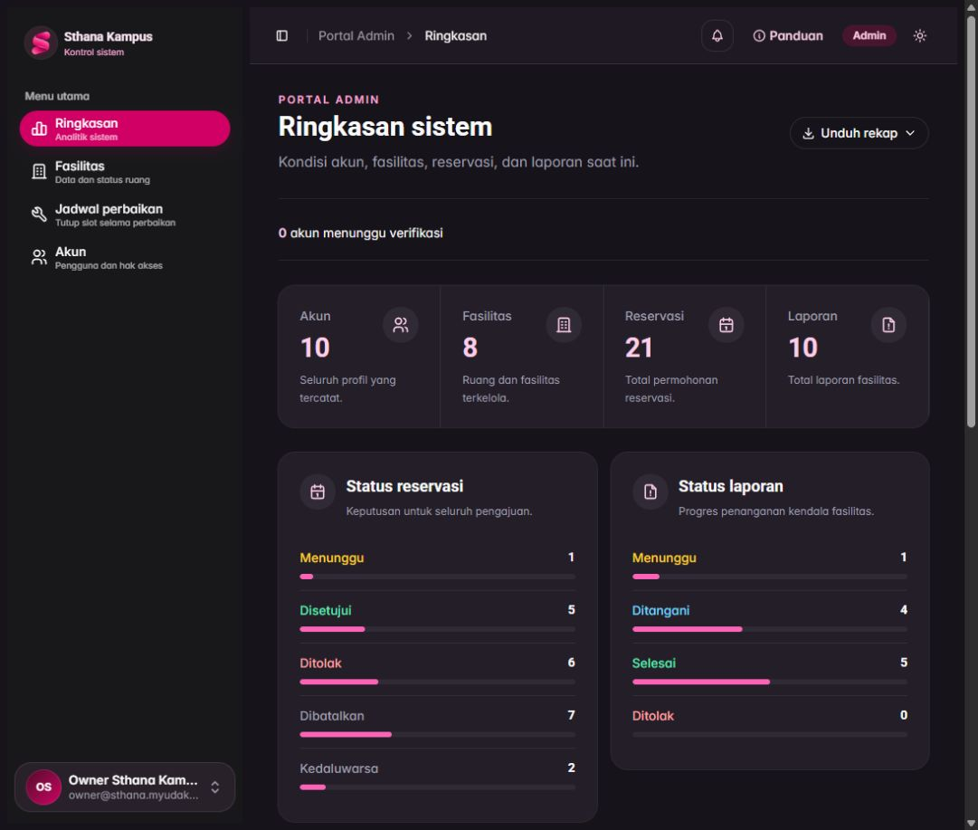Click the Akun count 10
The image size is (978, 830).
click(x=315, y=348)
